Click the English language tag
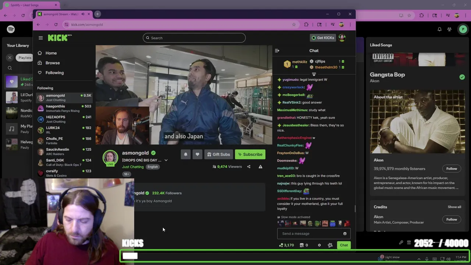Viewport: 471px width, 265px height. tap(153, 167)
